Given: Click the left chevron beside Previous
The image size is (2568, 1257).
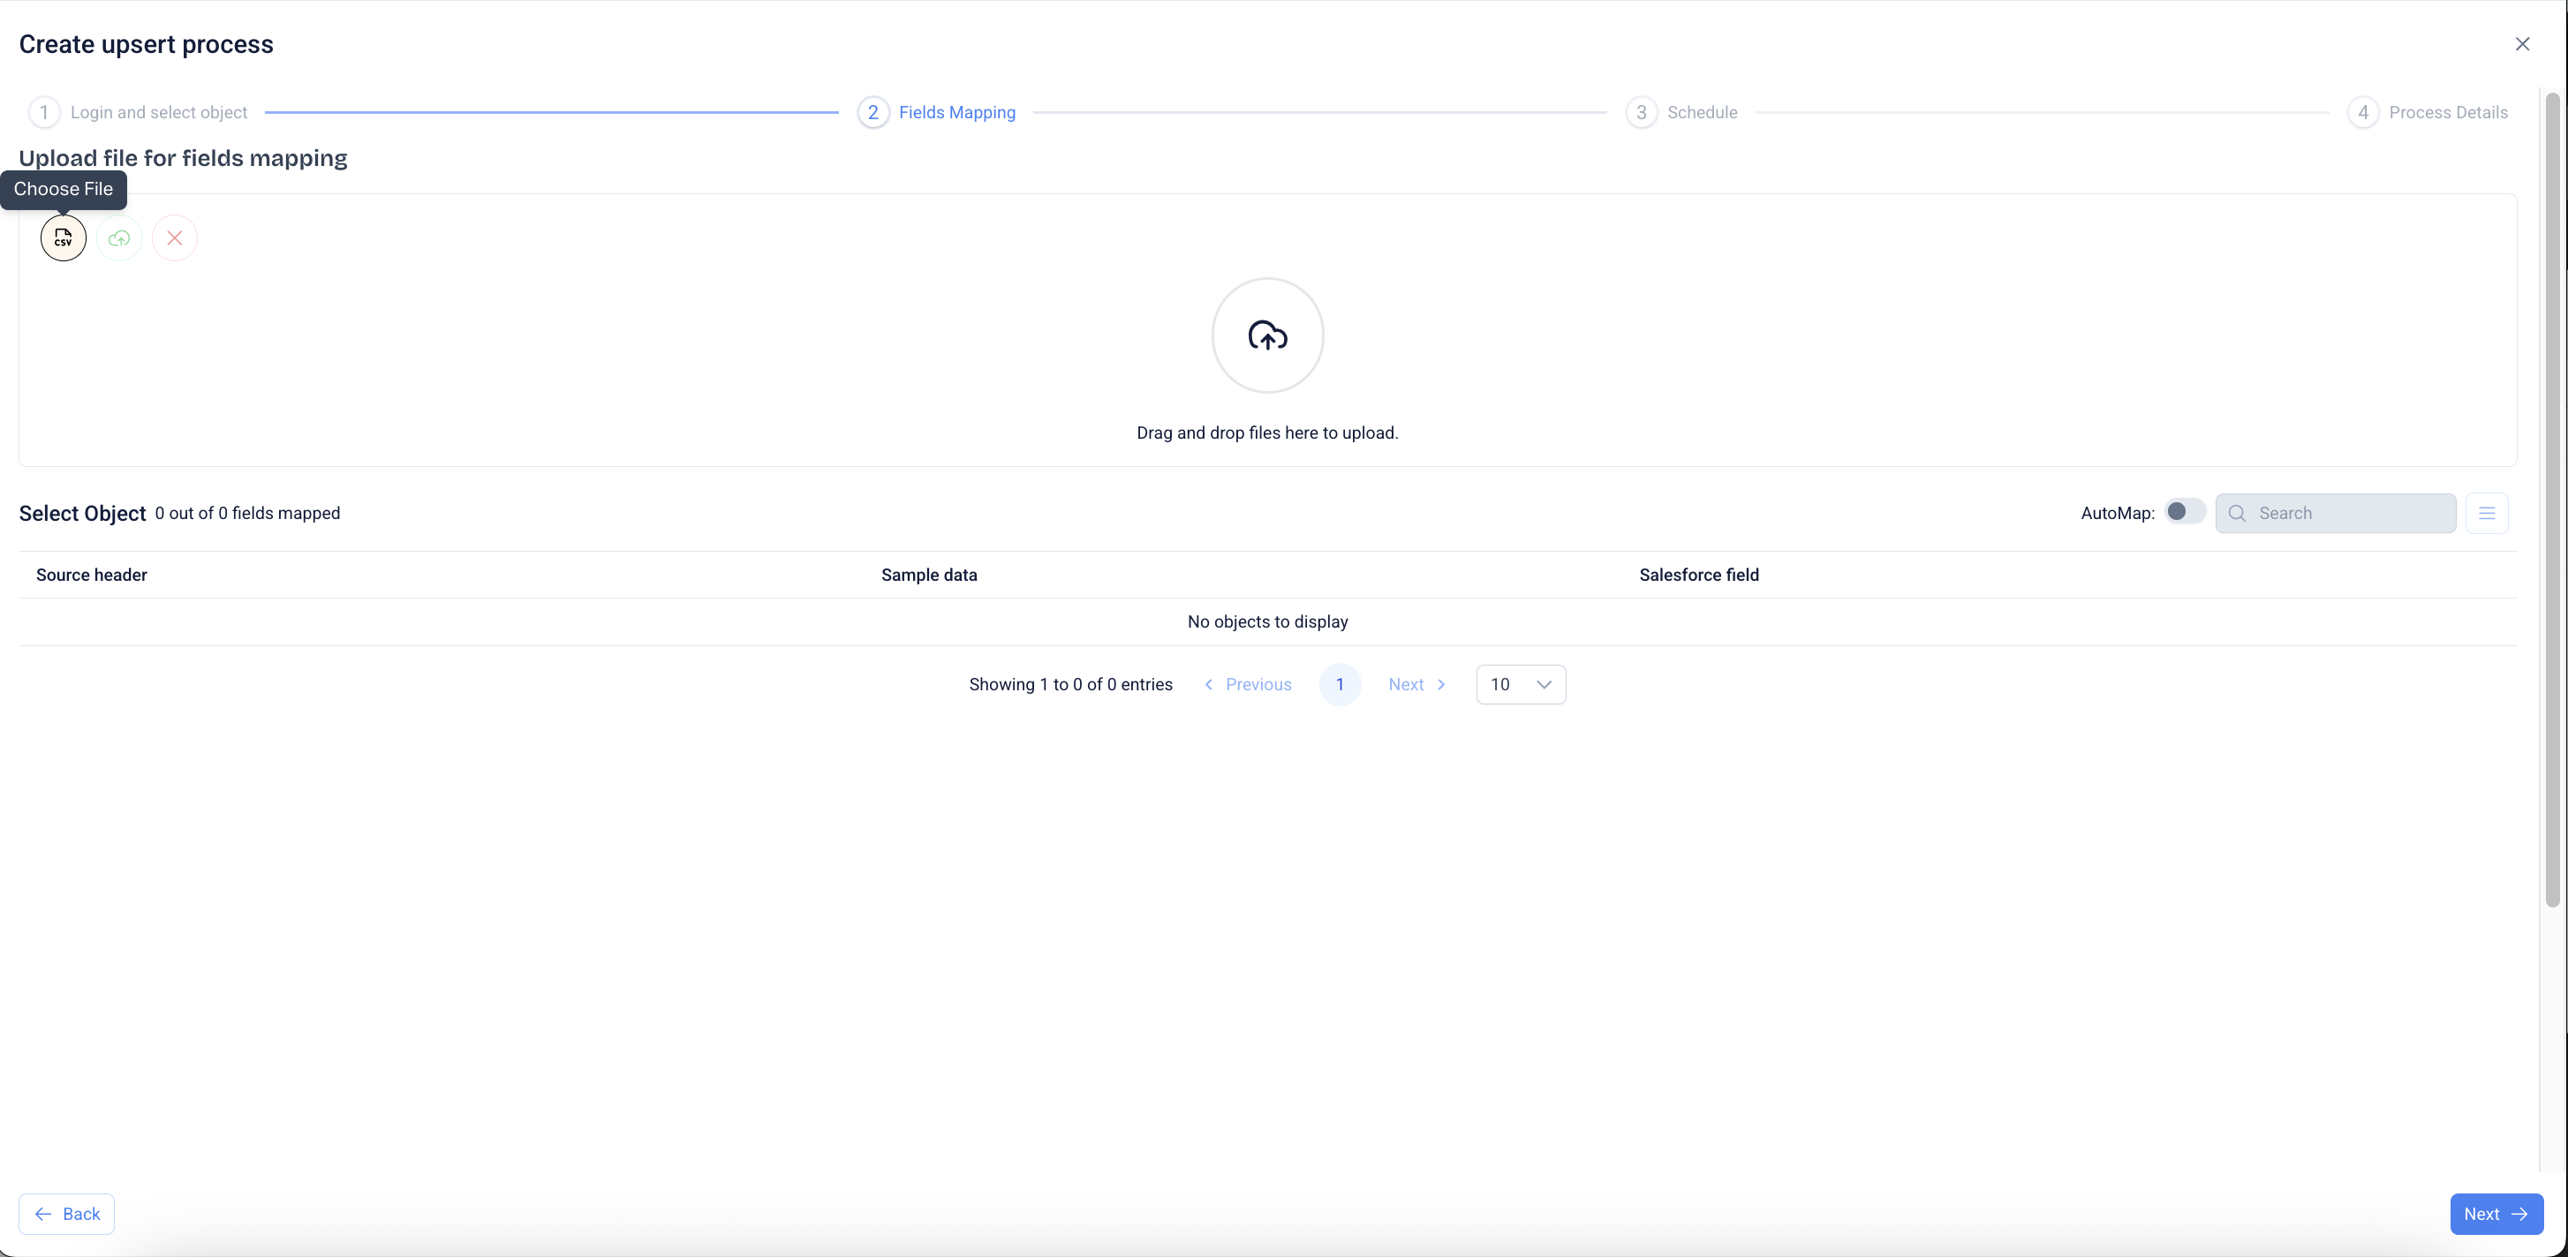Looking at the screenshot, I should pos(1208,685).
